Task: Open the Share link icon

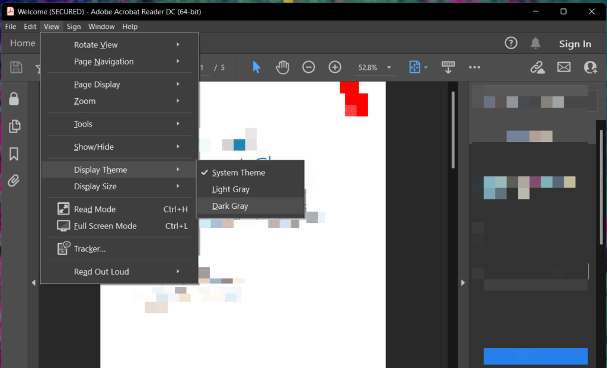Action: pyautogui.click(x=537, y=67)
